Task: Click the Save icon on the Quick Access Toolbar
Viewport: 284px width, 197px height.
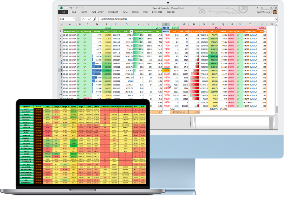Action: coord(66,7)
